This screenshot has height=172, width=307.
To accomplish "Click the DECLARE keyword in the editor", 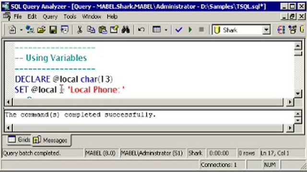I will point(33,79).
